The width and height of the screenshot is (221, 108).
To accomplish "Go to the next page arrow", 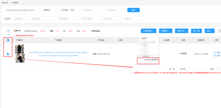I will [x=205, y=69].
